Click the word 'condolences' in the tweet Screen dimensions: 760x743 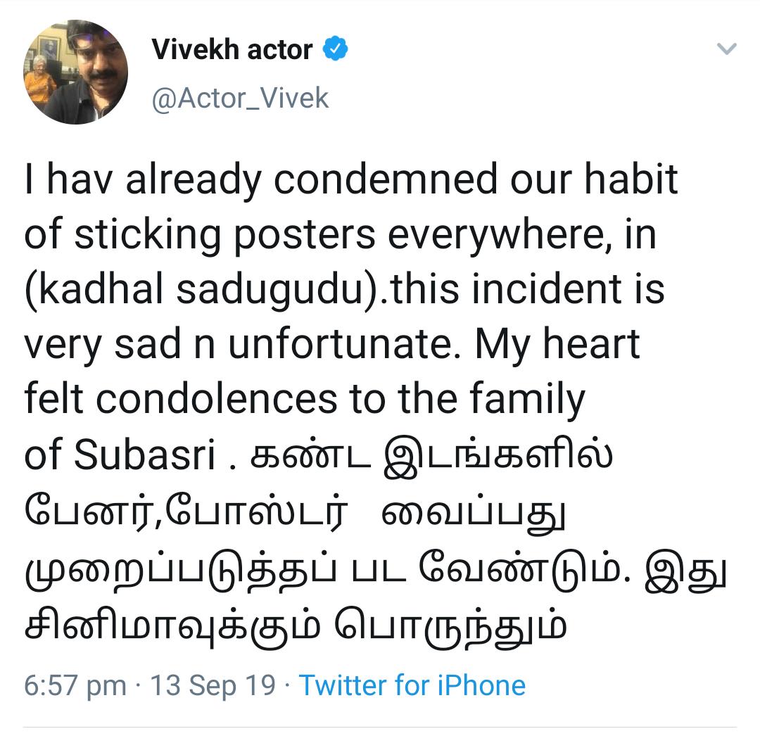coord(217,400)
